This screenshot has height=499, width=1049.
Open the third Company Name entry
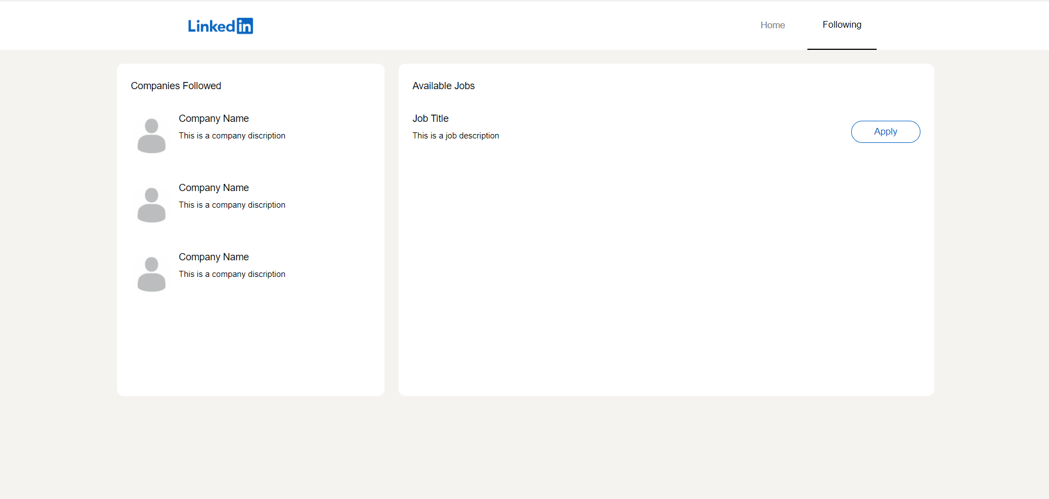pos(213,257)
